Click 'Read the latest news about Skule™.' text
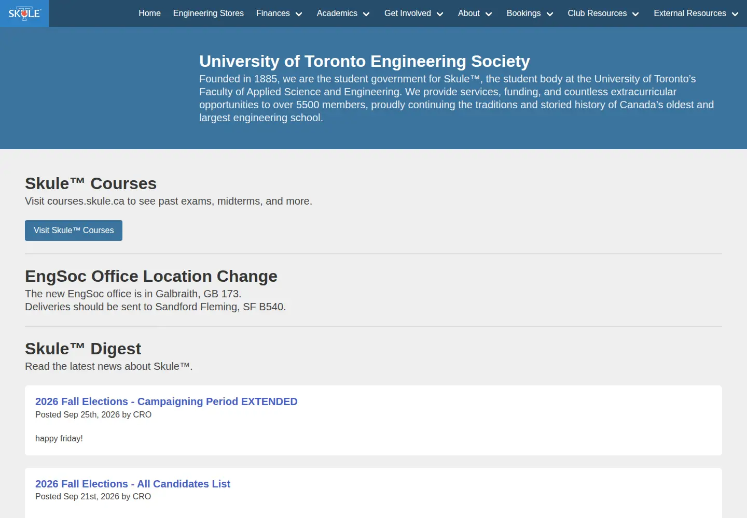The image size is (747, 518). point(109,366)
